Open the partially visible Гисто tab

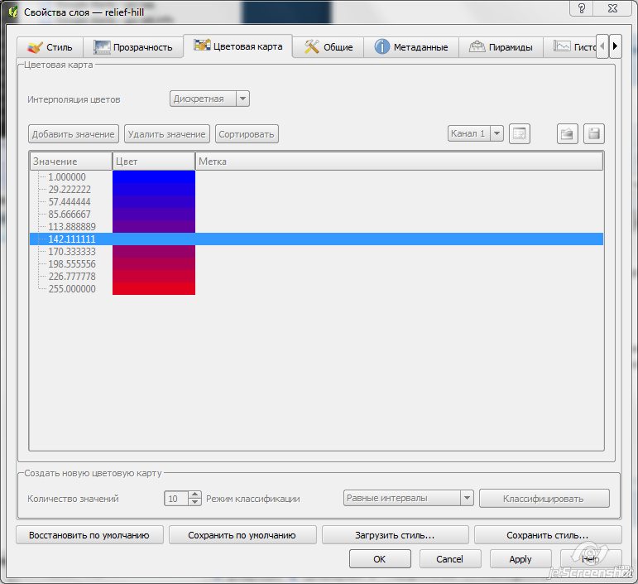click(x=569, y=47)
